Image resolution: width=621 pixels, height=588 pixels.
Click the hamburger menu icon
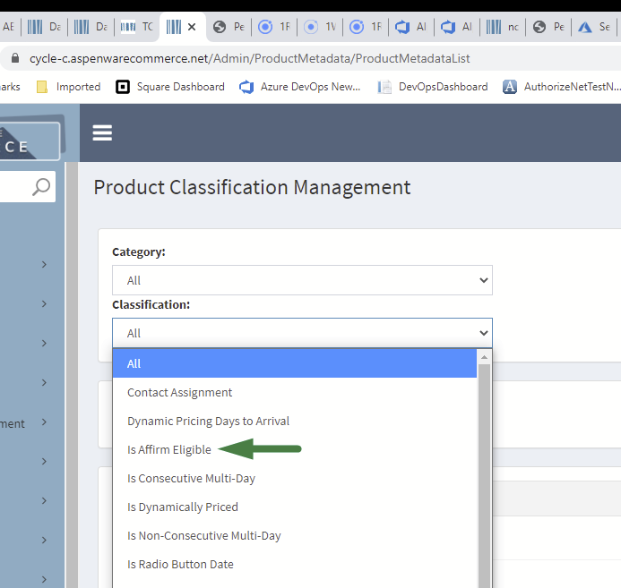102,132
